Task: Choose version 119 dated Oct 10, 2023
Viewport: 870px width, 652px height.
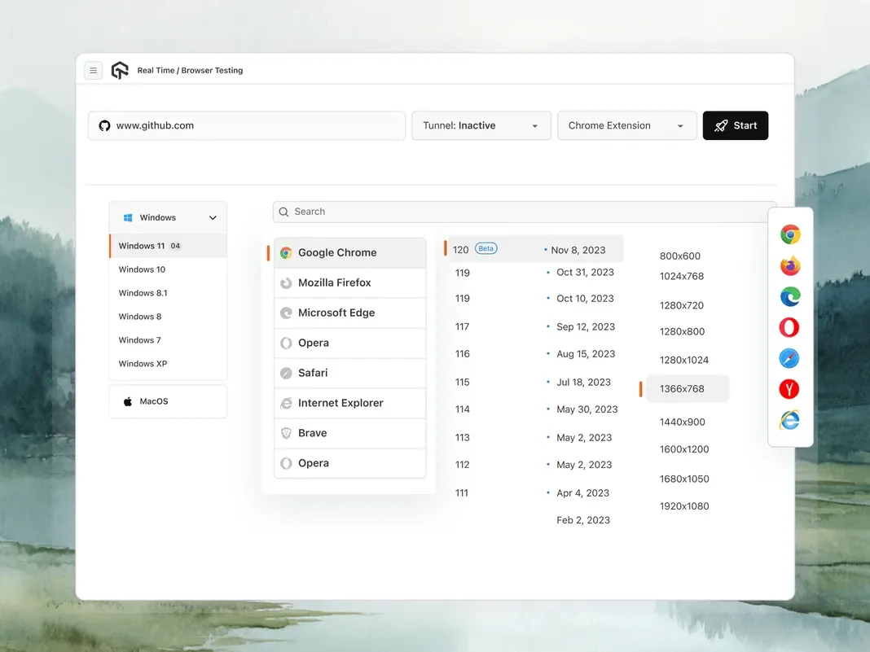Action: click(x=536, y=298)
